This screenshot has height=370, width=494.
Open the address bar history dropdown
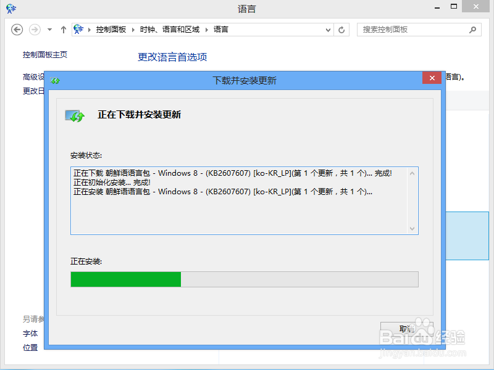tap(328, 30)
